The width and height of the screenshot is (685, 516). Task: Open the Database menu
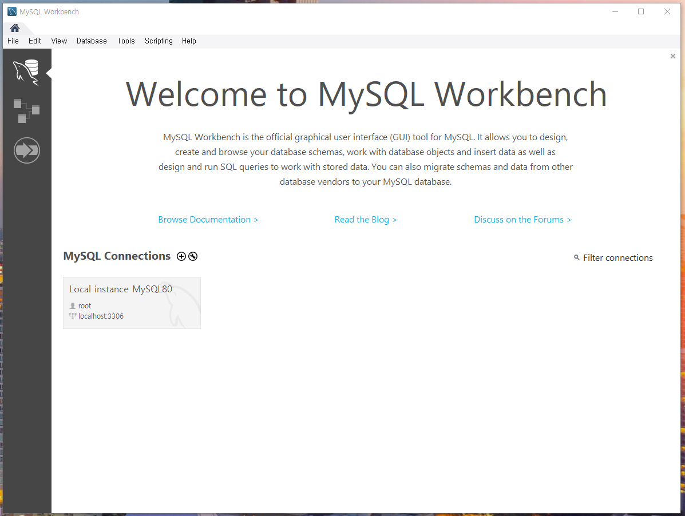92,41
